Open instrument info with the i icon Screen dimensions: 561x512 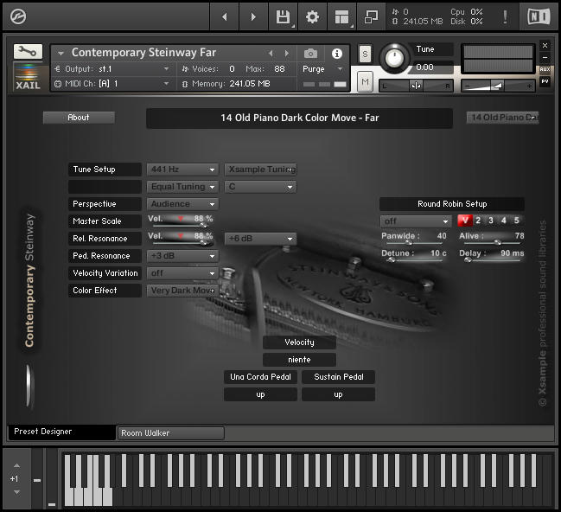click(337, 53)
